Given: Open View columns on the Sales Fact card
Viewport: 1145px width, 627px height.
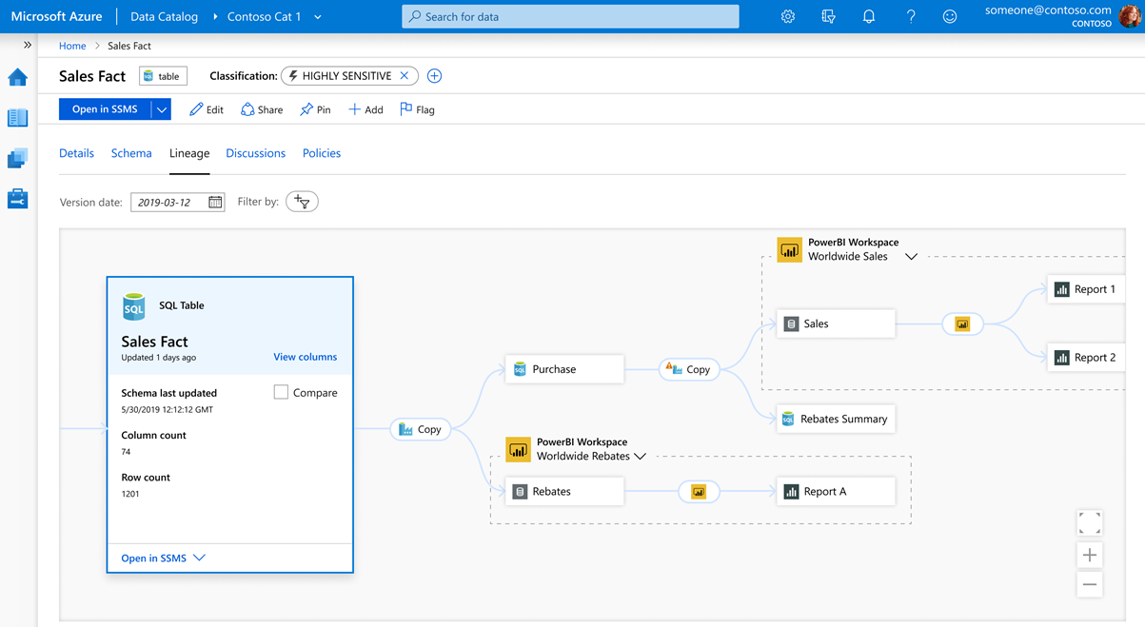Looking at the screenshot, I should [305, 356].
